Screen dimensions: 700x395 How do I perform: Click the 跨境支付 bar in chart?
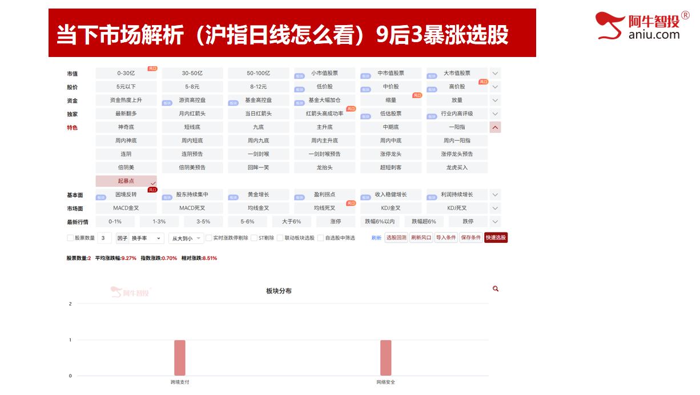click(x=180, y=358)
